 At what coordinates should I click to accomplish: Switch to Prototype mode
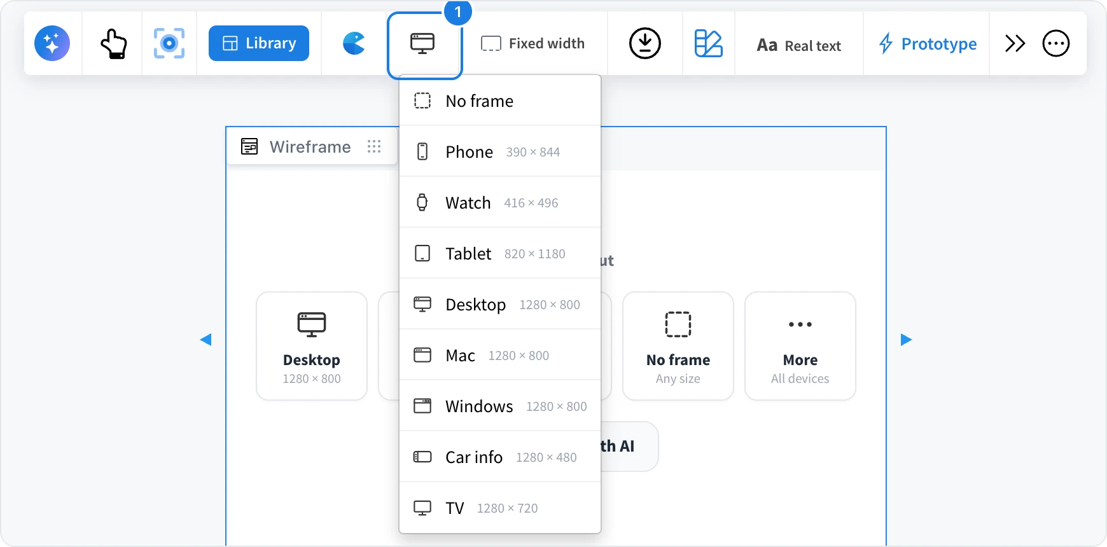(927, 44)
